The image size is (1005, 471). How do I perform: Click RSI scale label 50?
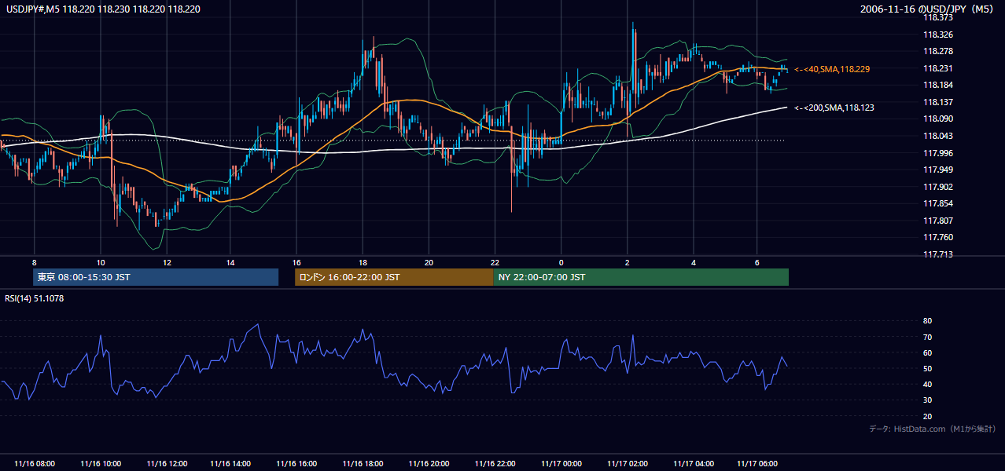[x=927, y=369]
